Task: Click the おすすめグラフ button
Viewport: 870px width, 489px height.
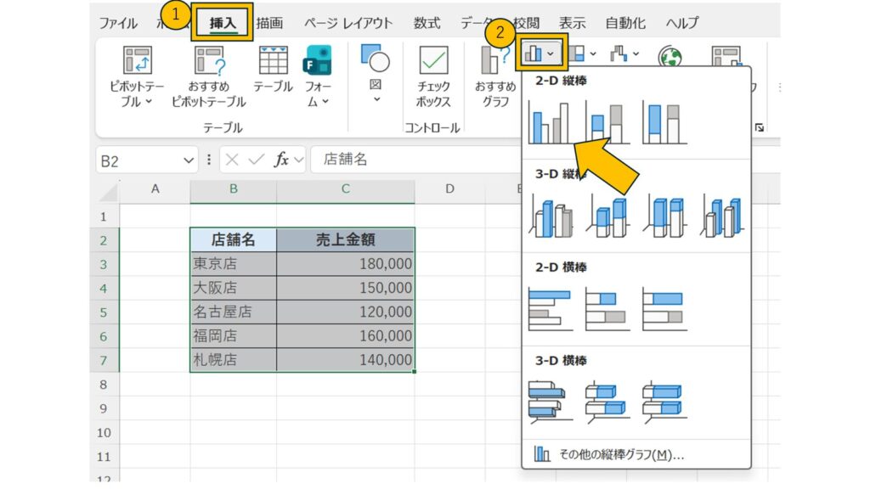Action: [x=495, y=76]
